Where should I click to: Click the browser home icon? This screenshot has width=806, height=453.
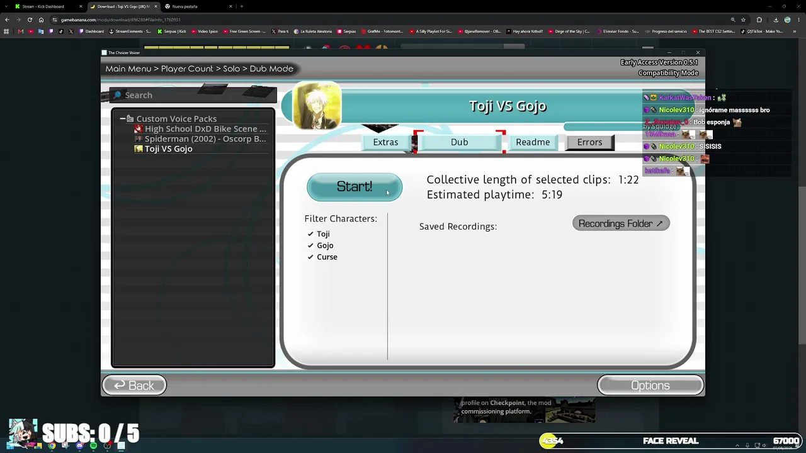pos(41,20)
